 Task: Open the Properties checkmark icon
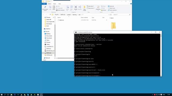pos(98,7)
